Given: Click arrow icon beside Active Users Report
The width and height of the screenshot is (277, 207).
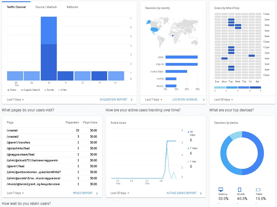Looking at the screenshot, I should tap(201, 193).
